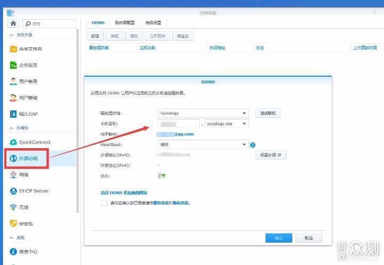Open 安全性 security settings
Image resolution: width=384 pixels, height=265 pixels.
[x=26, y=223]
